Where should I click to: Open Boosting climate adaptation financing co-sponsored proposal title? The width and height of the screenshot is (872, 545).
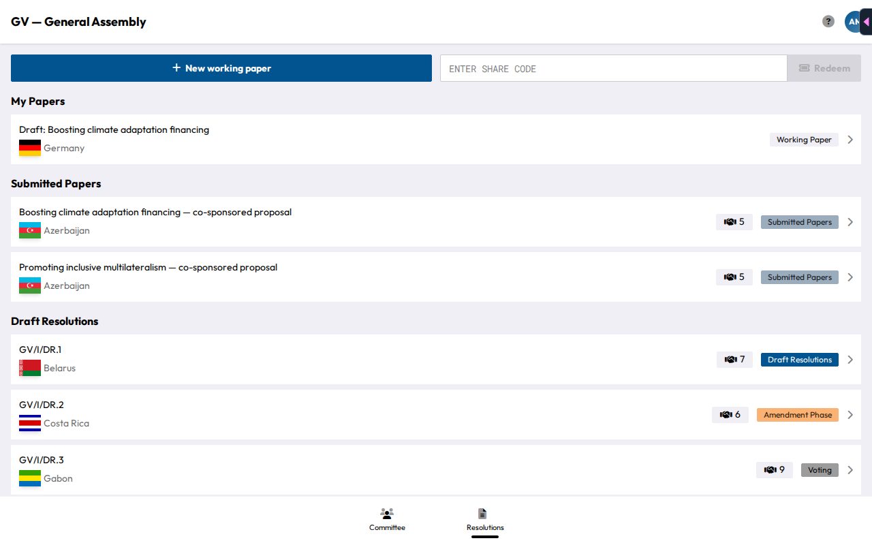click(x=155, y=212)
